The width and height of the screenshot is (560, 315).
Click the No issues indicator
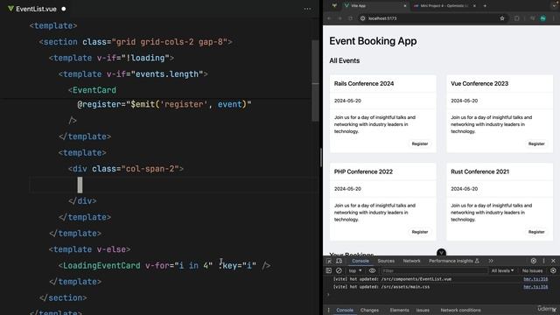tap(532, 270)
